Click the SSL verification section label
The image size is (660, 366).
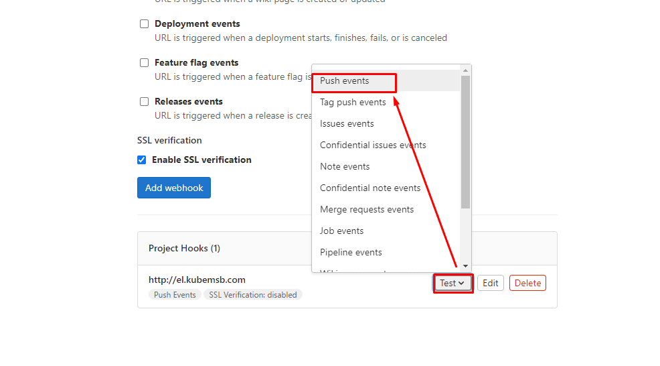(x=169, y=140)
